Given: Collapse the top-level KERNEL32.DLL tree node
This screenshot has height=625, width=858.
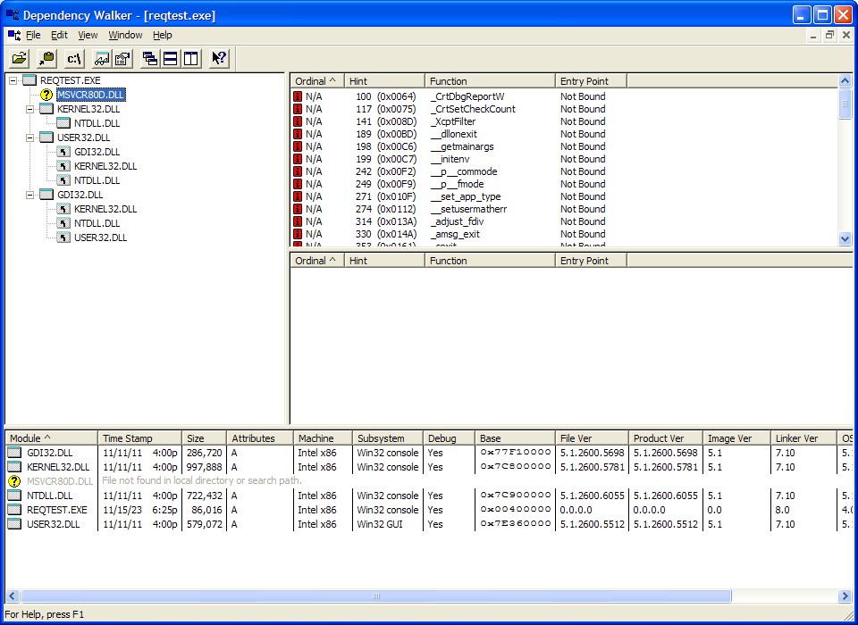Looking at the screenshot, I should pos(29,109).
